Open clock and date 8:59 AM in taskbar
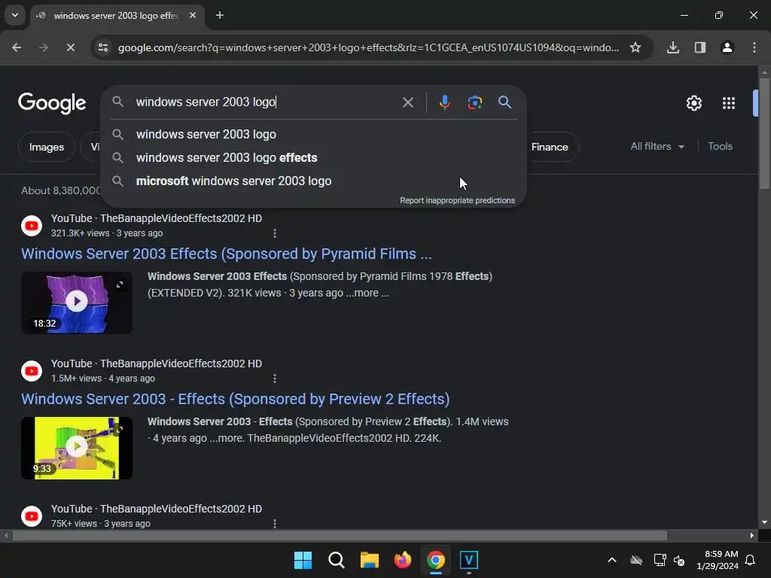This screenshot has height=578, width=771. click(x=718, y=560)
